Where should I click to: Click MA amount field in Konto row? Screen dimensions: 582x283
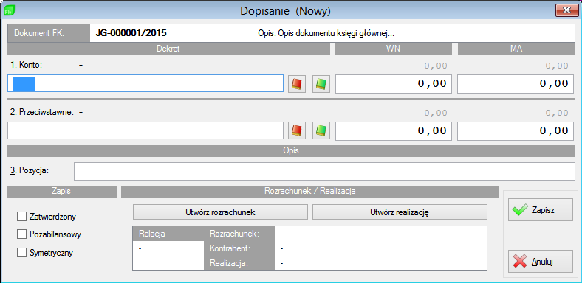pyautogui.click(x=516, y=84)
